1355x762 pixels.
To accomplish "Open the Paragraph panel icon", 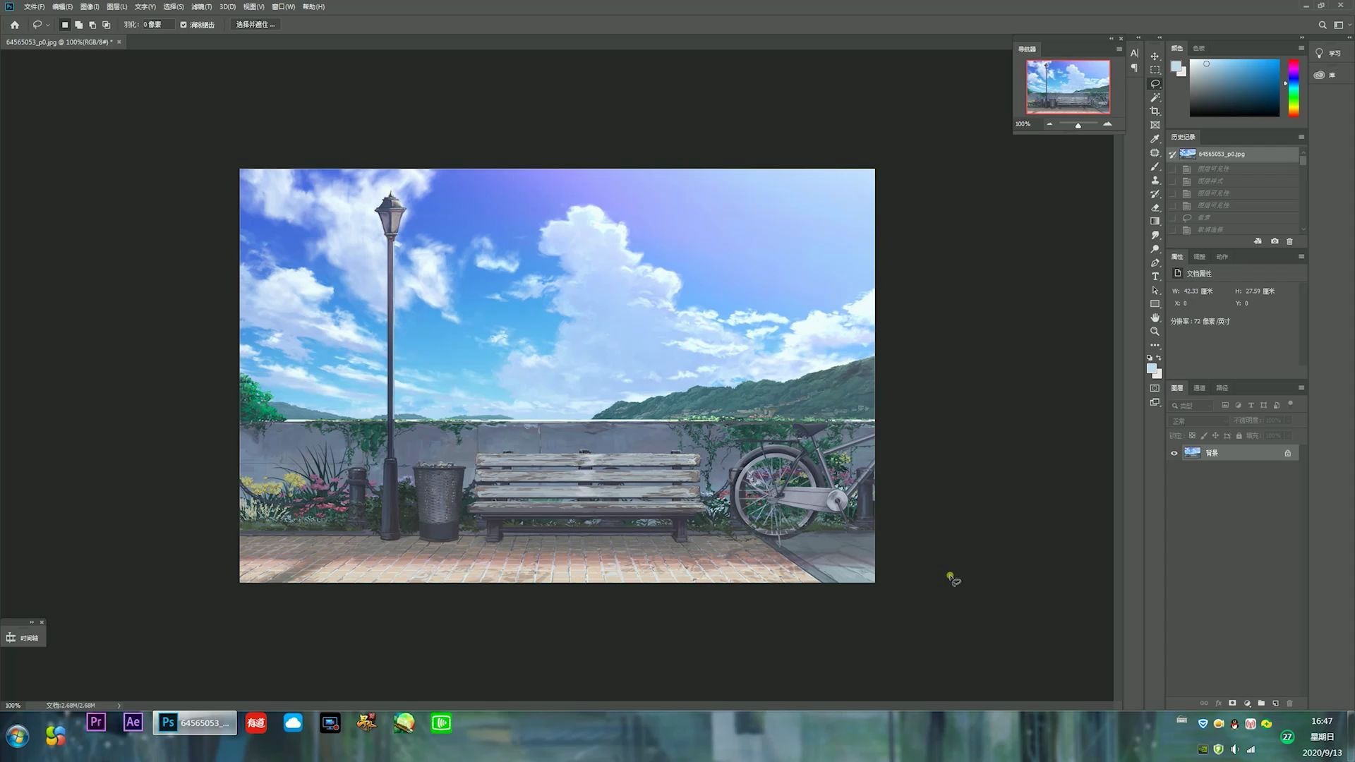I will pos(1134,68).
